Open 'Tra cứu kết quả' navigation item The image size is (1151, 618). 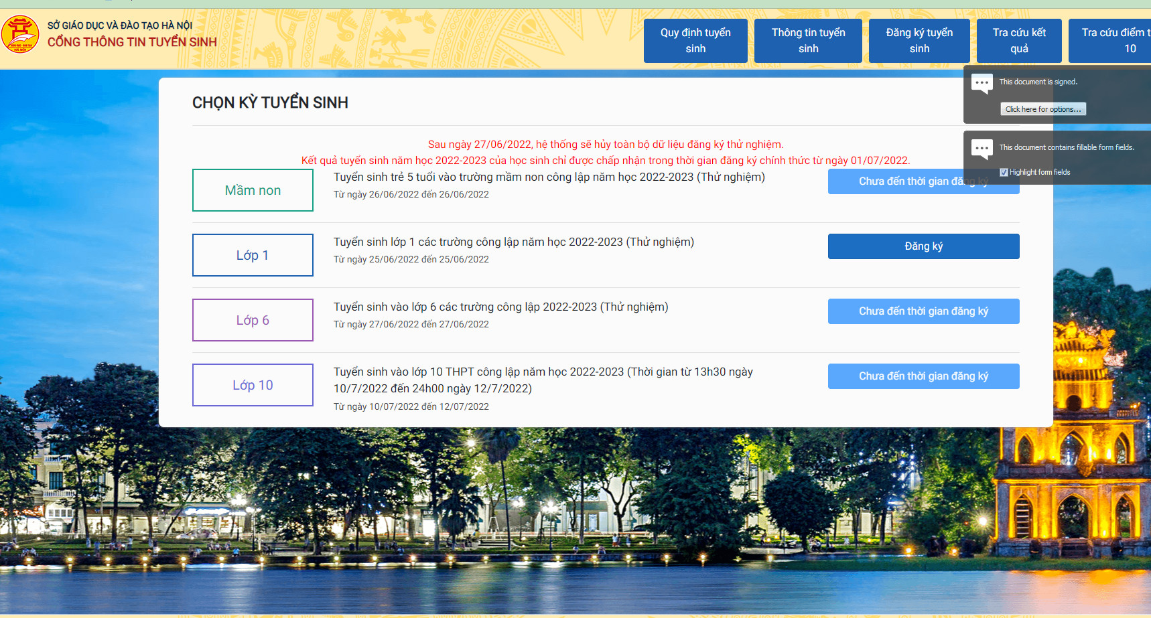tap(1018, 41)
